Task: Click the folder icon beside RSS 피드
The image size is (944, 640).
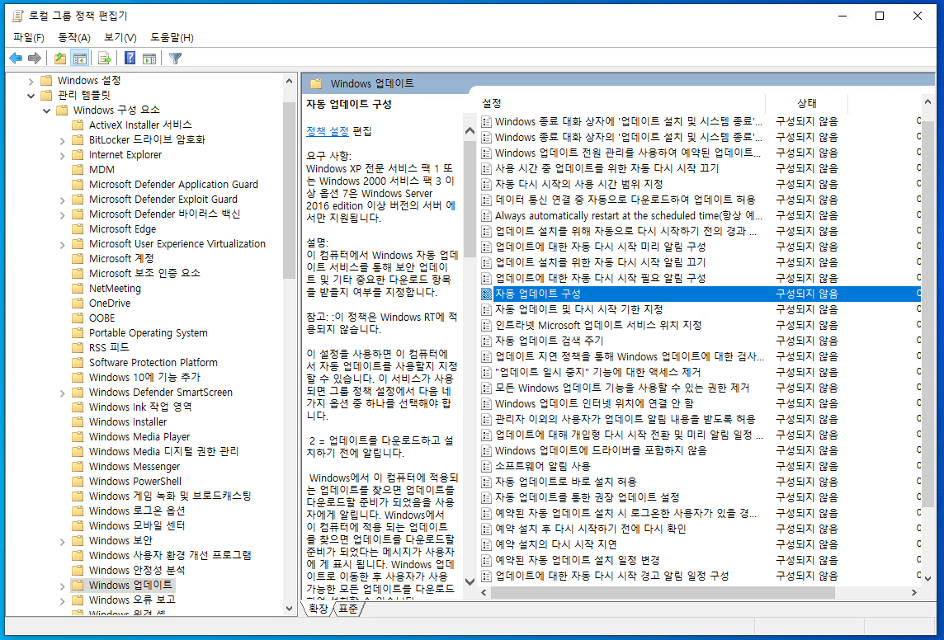Action: tap(78, 348)
